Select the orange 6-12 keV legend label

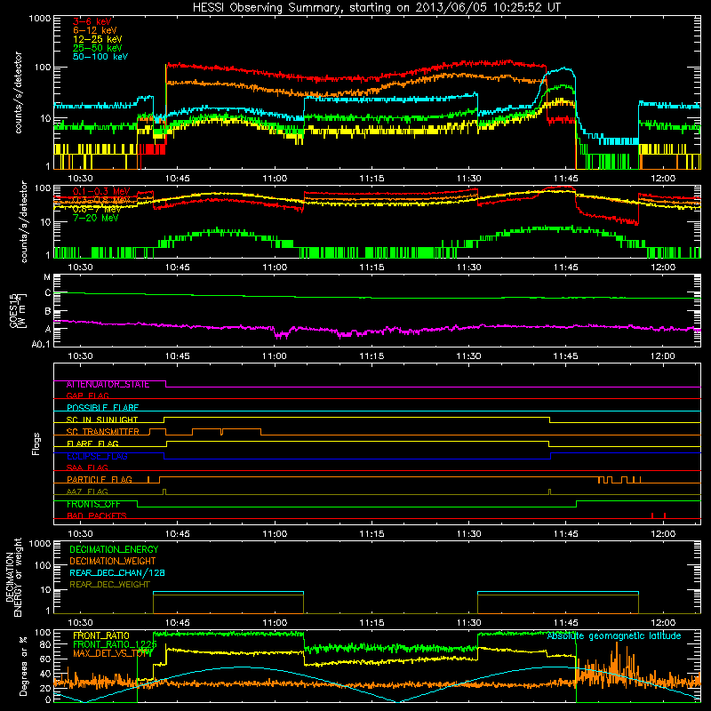pos(95,30)
